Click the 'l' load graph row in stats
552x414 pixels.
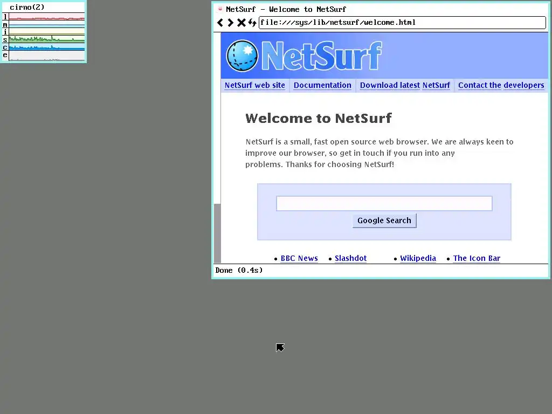[43, 17]
